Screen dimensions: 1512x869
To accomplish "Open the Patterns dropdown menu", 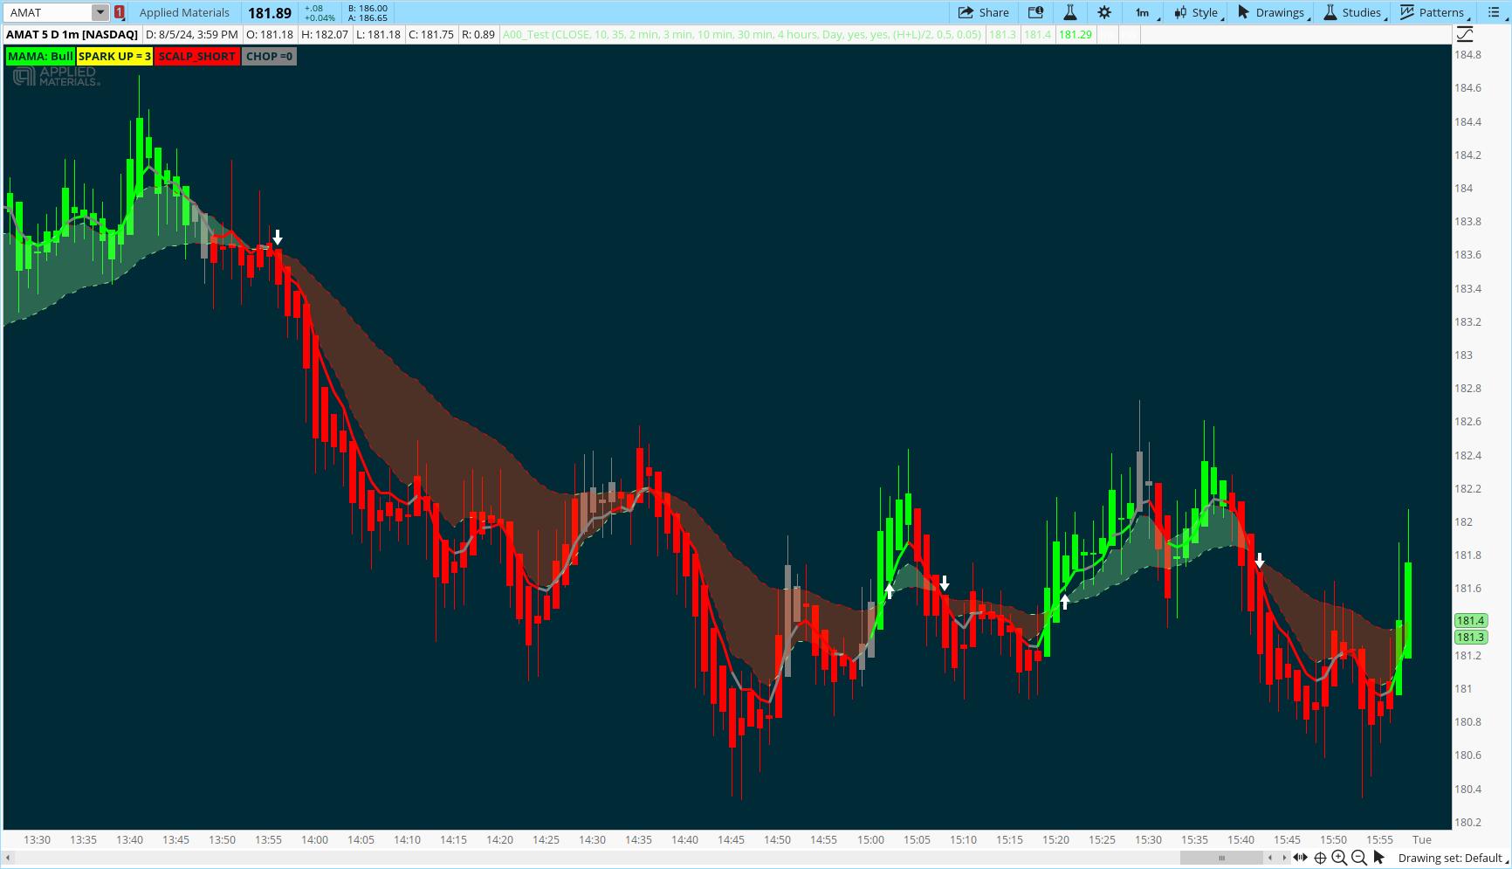I will (1434, 12).
